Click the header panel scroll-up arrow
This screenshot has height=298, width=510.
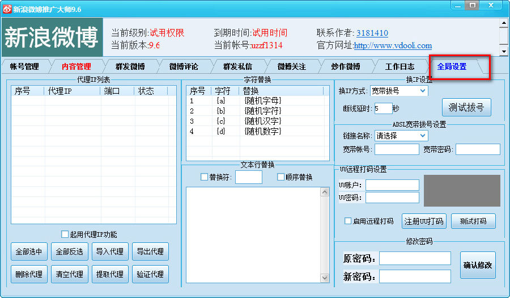click(504, 23)
